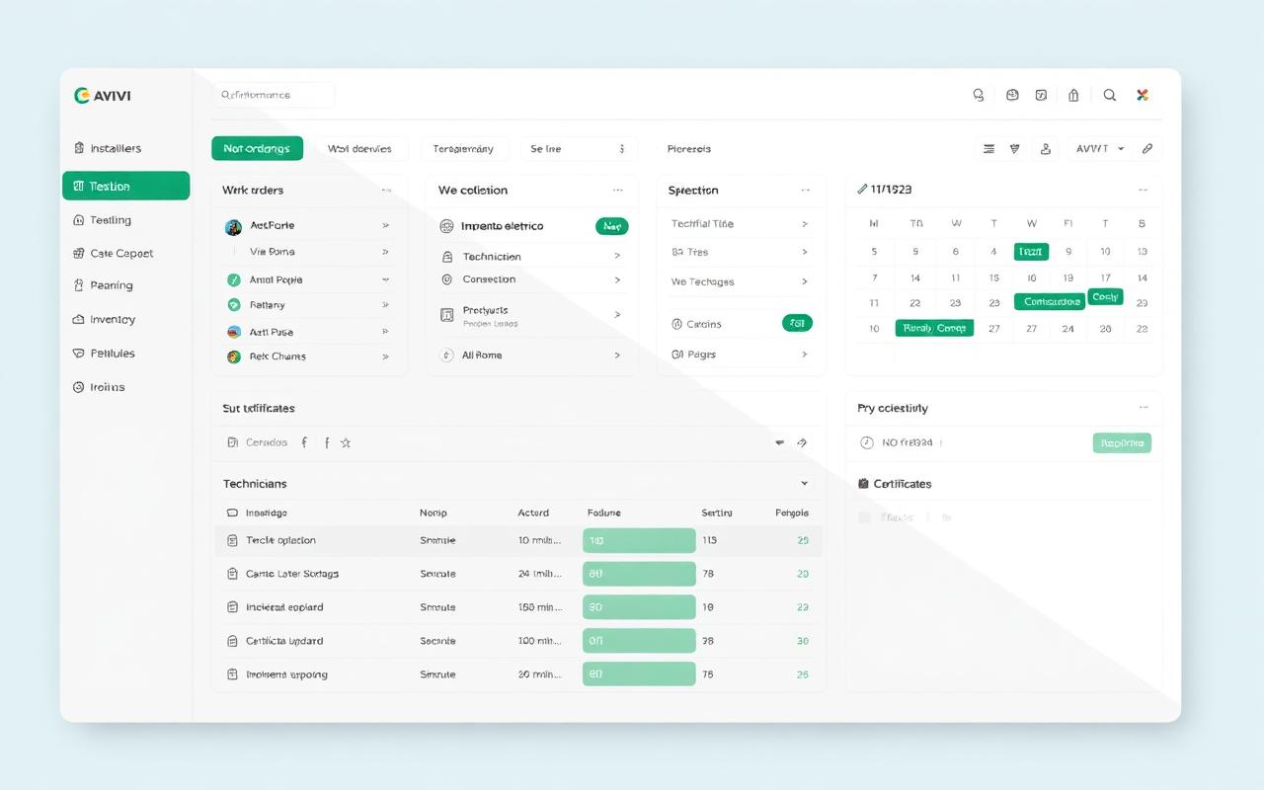Expand the Technicians section chevron
This screenshot has width=1264, height=790.
pos(804,484)
